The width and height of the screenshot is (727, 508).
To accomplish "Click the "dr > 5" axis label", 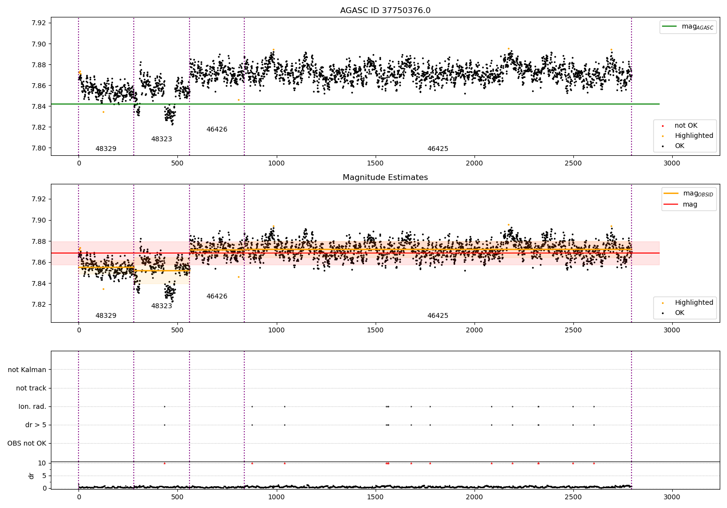I will 36,425.
